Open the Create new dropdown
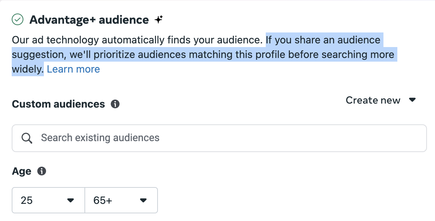Viewport: 435px width, 221px height. coord(381,100)
